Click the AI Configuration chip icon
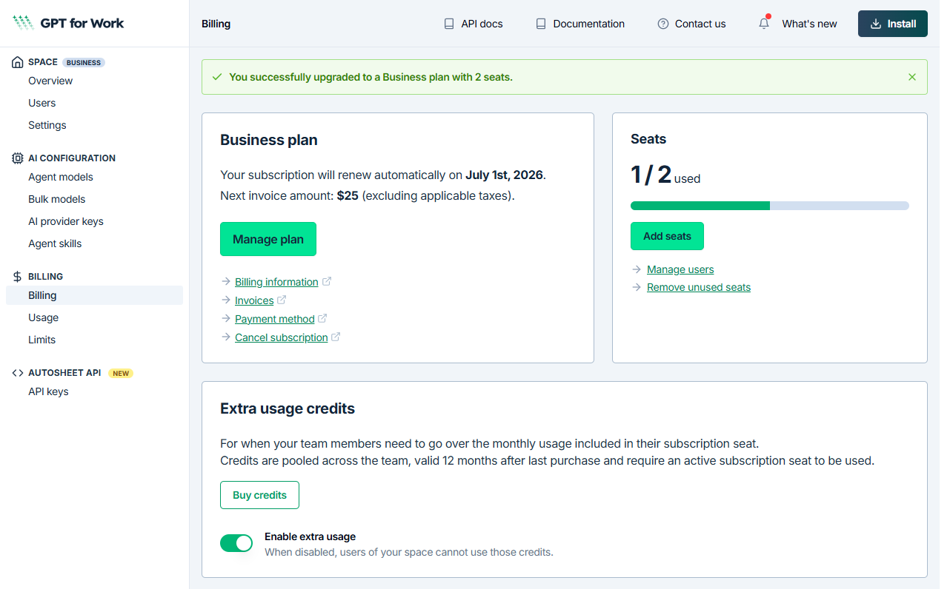950x589 pixels. click(17, 158)
